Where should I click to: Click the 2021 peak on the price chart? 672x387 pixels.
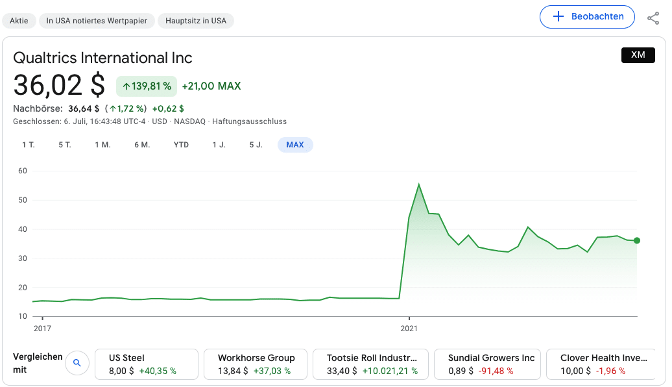(x=419, y=184)
